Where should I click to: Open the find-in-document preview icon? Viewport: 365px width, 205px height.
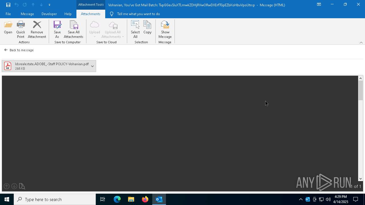tap(22, 186)
